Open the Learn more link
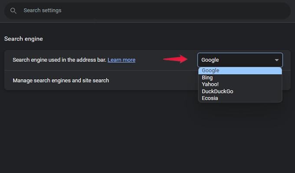Viewport: 295px width, 173px height. pyautogui.click(x=121, y=60)
